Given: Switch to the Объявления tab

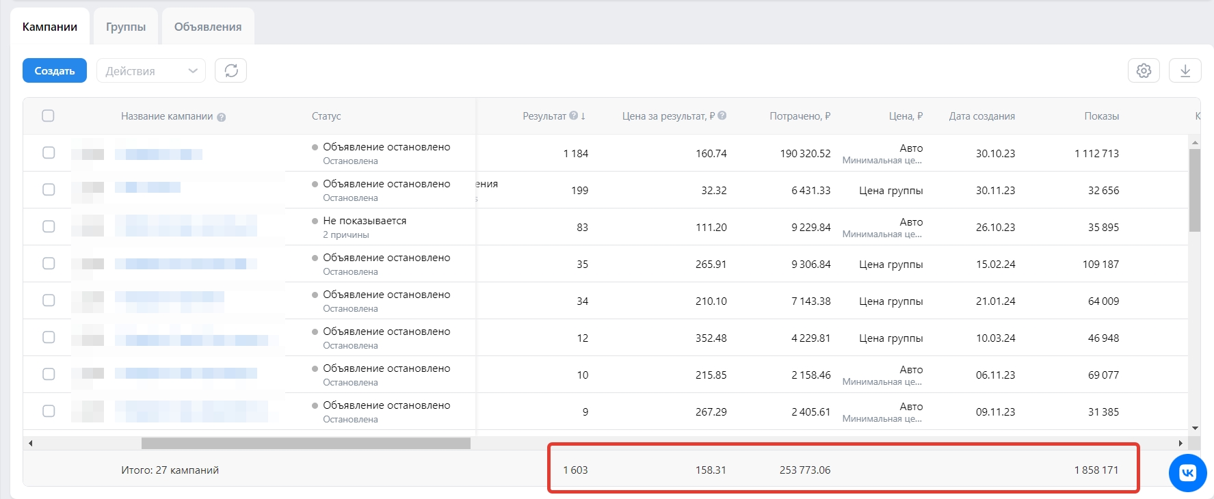Looking at the screenshot, I should 208,27.
